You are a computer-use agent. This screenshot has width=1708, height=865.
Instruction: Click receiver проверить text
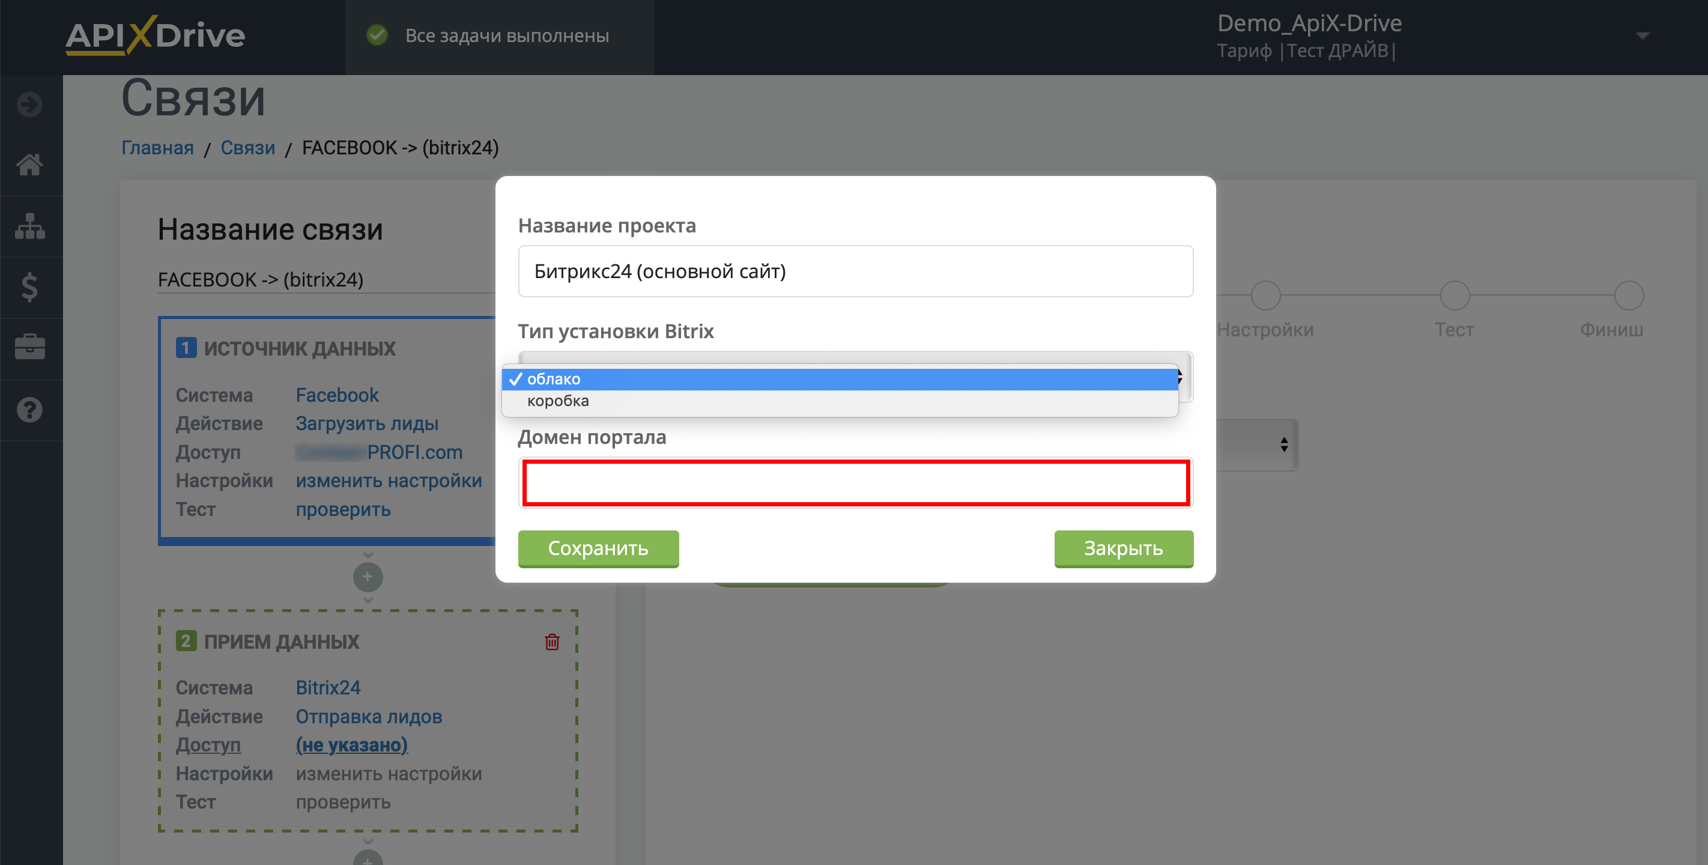343,802
